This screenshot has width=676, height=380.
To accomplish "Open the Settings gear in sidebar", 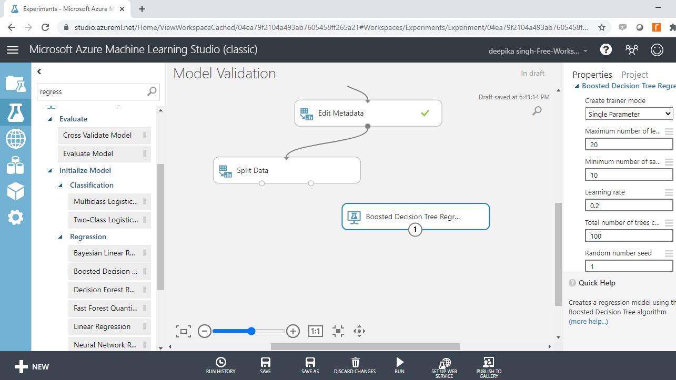I will click(15, 217).
